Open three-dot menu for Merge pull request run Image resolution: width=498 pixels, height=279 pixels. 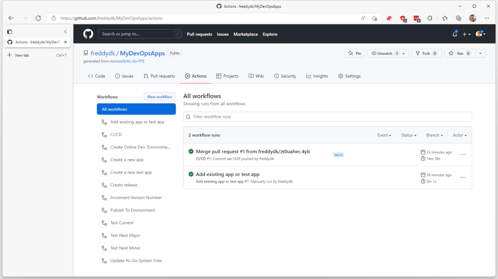[x=463, y=155]
